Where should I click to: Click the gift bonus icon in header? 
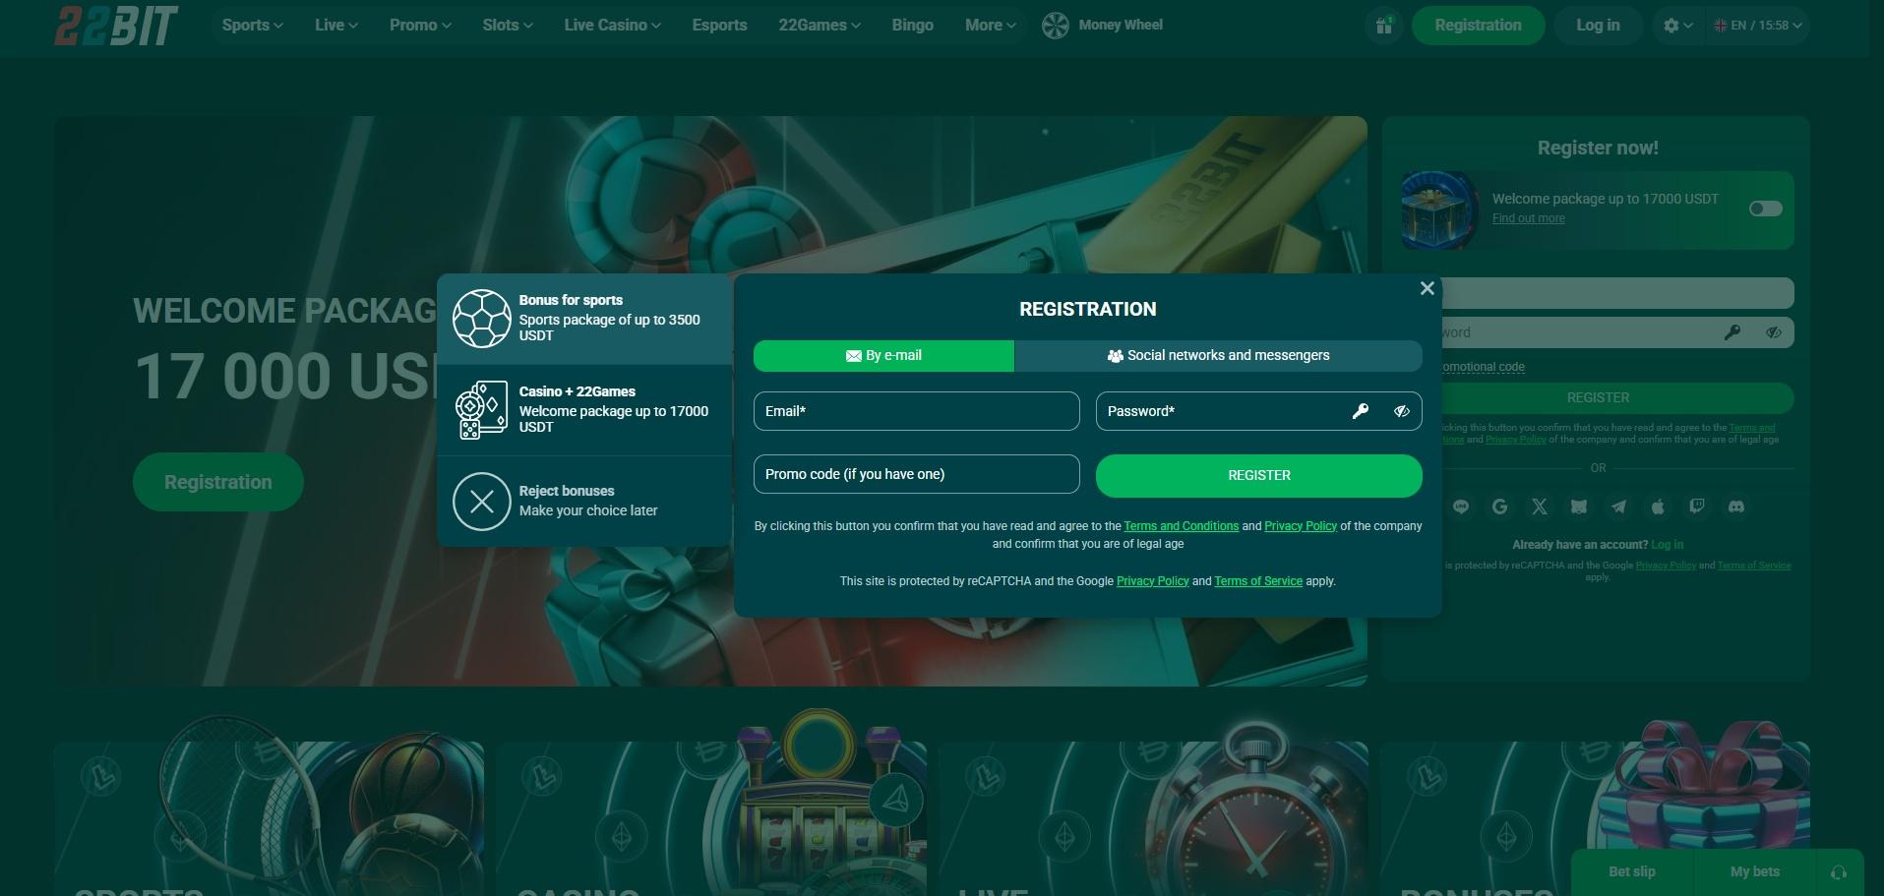click(1384, 26)
